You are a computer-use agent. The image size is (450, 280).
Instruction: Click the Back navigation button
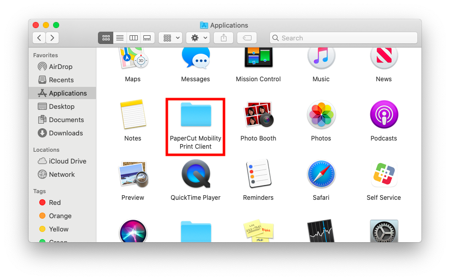tap(39, 38)
